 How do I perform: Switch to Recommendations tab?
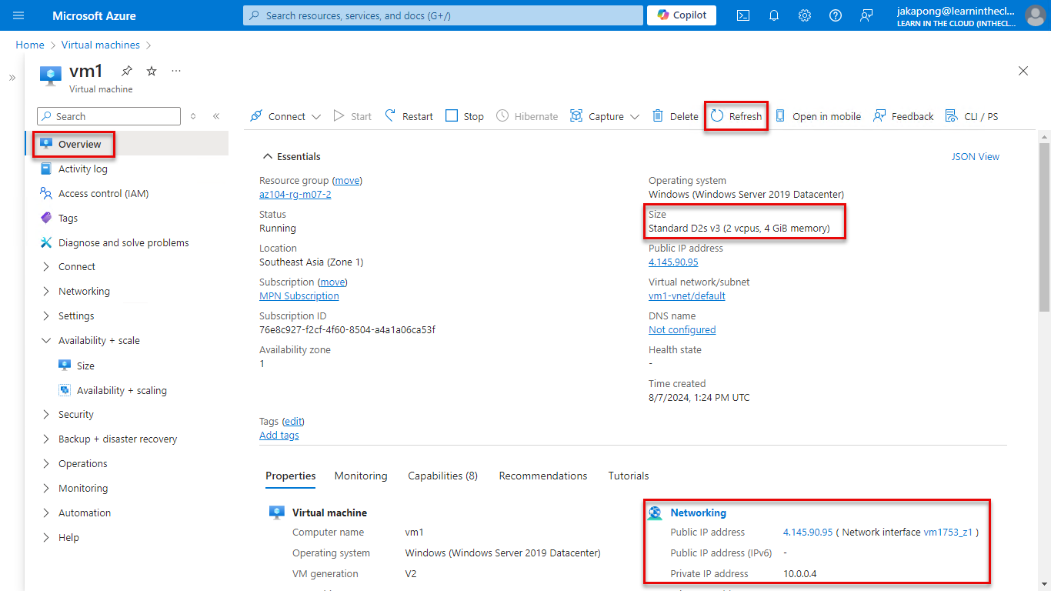tap(543, 476)
